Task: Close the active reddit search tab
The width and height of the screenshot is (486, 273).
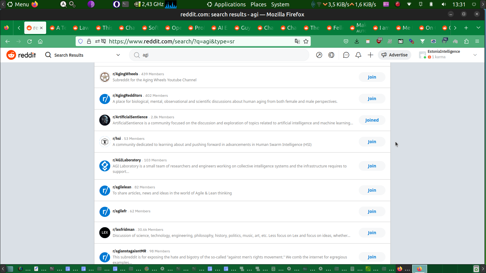Action: [x=41, y=28]
